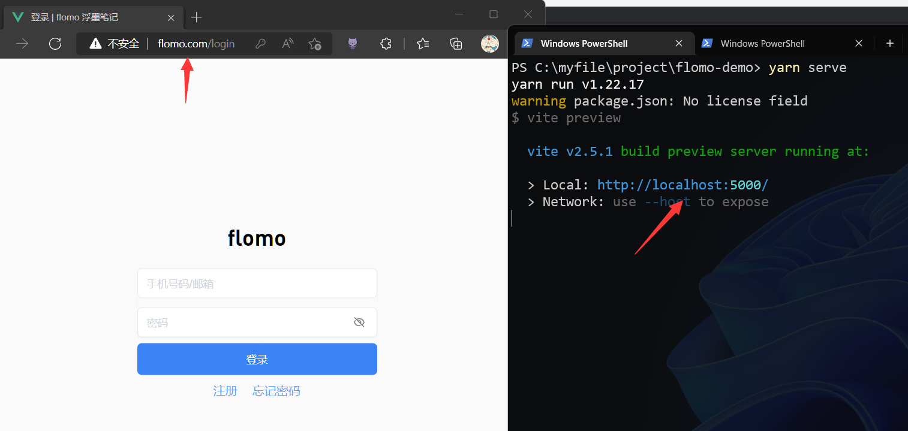Activate the read aloud icon
908x431 pixels.
(288, 43)
